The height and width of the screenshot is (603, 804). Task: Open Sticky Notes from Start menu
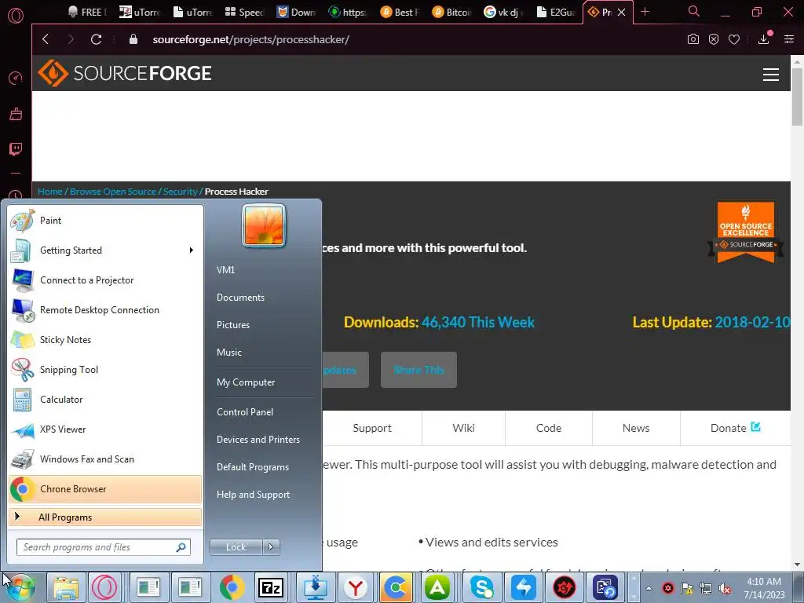coord(105,340)
